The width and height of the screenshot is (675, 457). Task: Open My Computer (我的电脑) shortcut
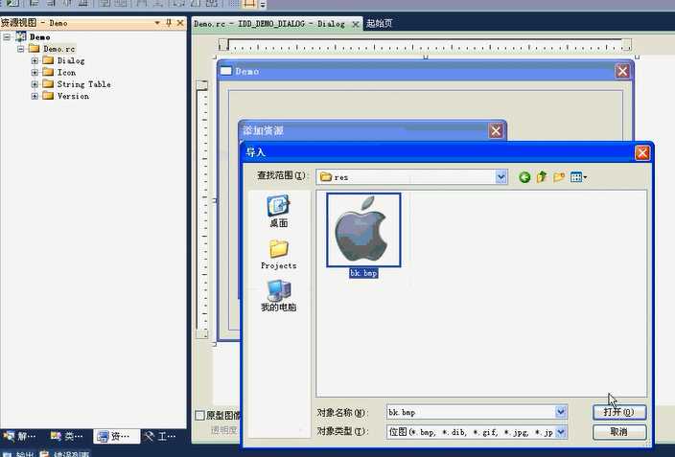click(x=278, y=296)
